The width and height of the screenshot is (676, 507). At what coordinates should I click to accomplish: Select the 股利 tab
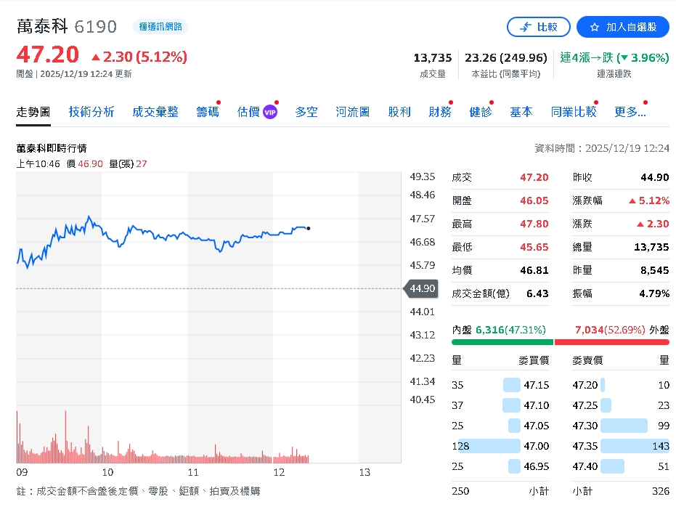tap(399, 113)
